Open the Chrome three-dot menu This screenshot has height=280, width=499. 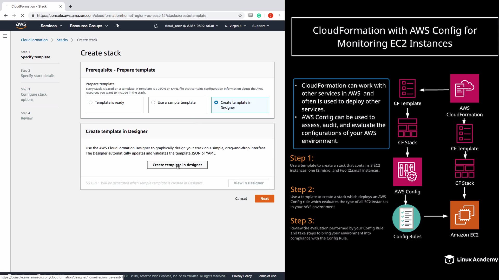tap(279, 16)
